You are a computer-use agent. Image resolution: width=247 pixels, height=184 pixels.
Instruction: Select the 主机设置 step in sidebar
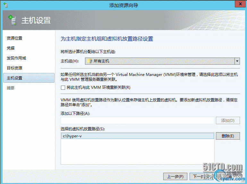click(29, 78)
